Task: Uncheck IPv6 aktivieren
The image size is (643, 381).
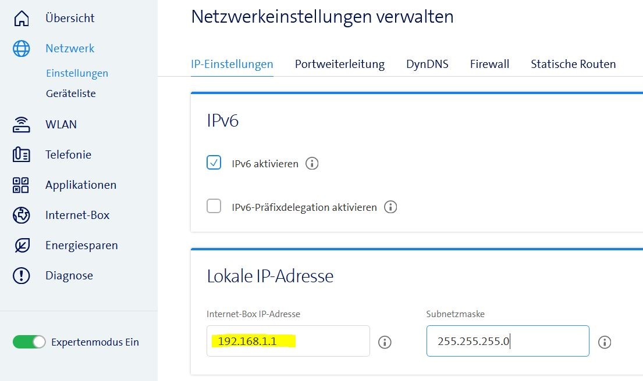Action: [x=214, y=163]
